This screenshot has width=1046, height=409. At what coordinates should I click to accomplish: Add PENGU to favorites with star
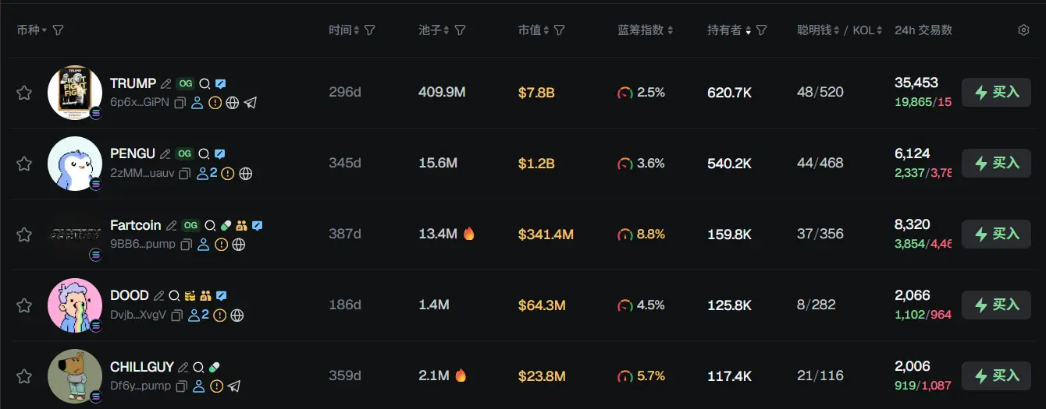click(x=24, y=164)
